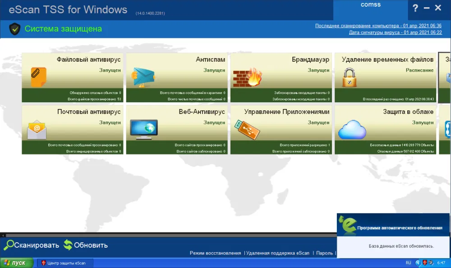
Task: Open the File Antivirus folder icon
Action: click(38, 77)
